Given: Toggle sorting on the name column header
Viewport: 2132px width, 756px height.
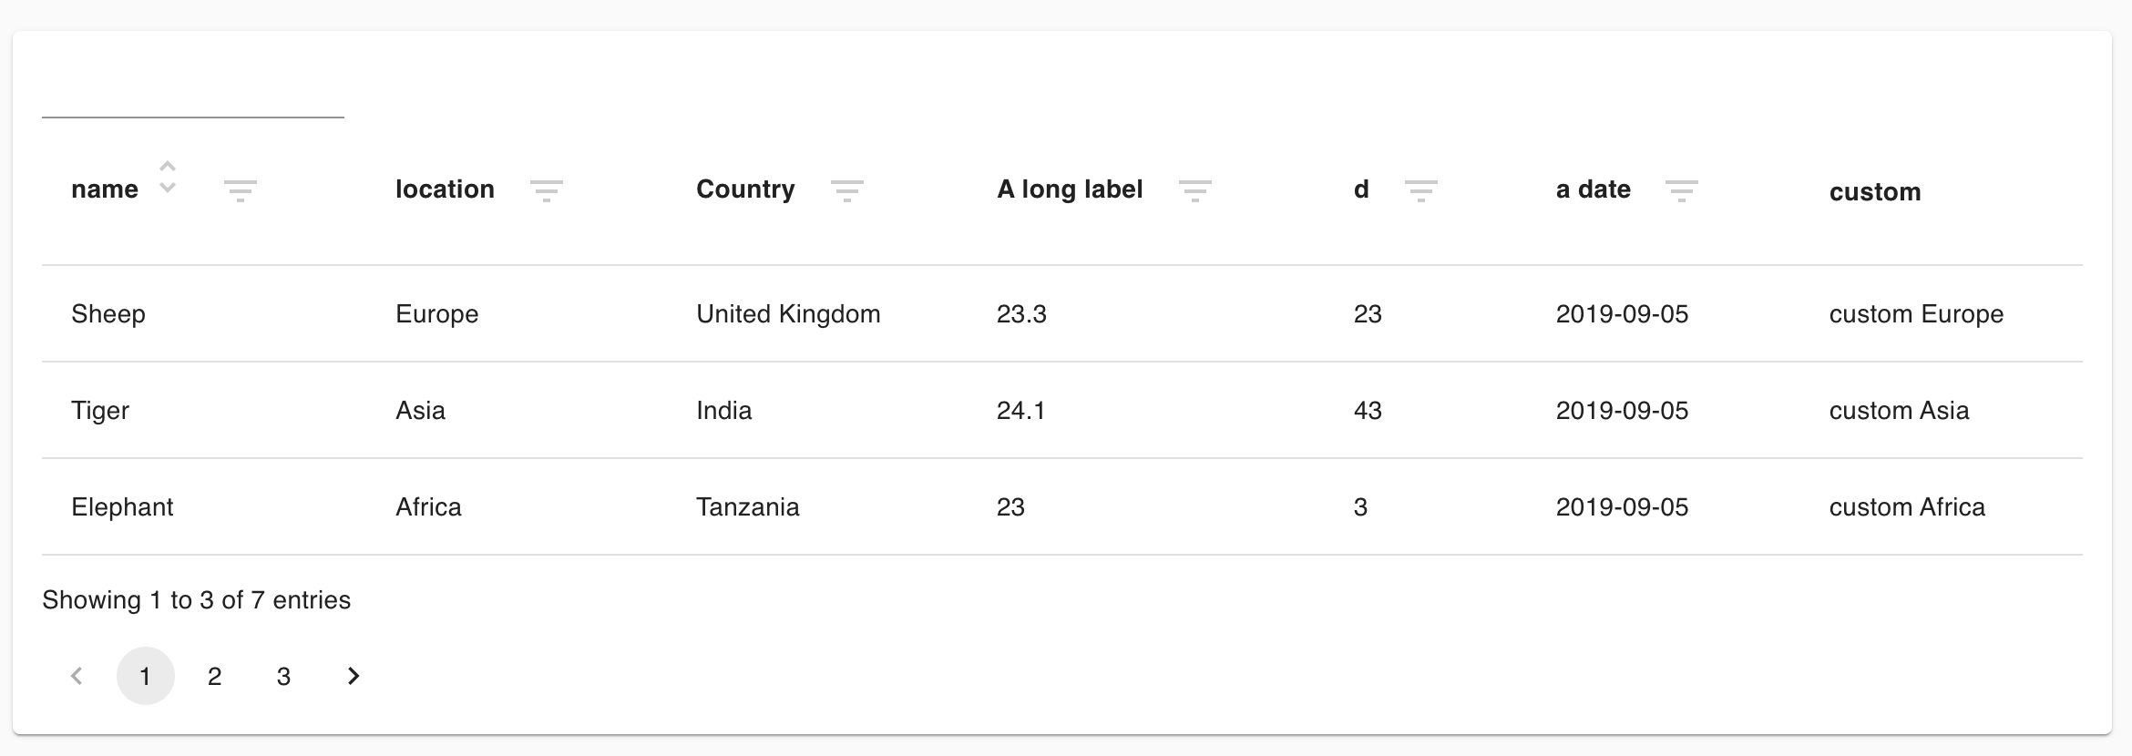Looking at the screenshot, I should point(105,189).
